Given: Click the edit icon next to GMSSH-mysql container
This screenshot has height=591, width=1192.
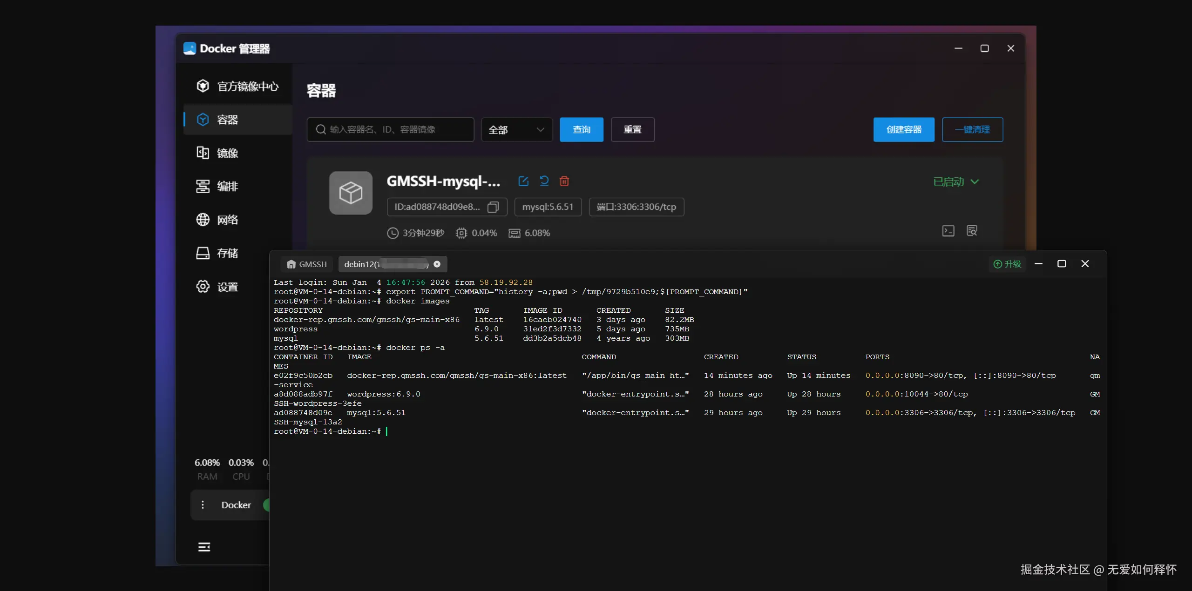Looking at the screenshot, I should (523, 181).
